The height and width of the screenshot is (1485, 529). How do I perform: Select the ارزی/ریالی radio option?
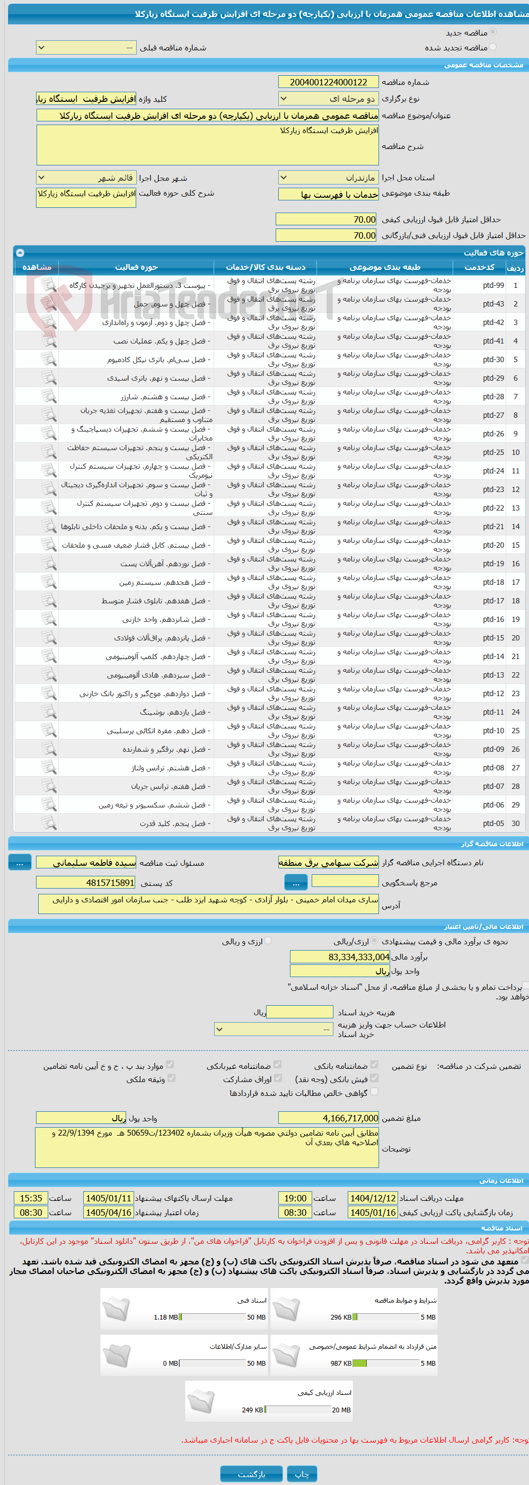click(375, 941)
